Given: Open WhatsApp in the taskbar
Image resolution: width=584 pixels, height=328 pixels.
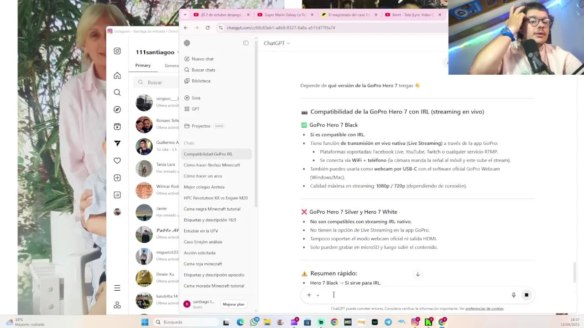Looking at the screenshot, I should [254, 322].
